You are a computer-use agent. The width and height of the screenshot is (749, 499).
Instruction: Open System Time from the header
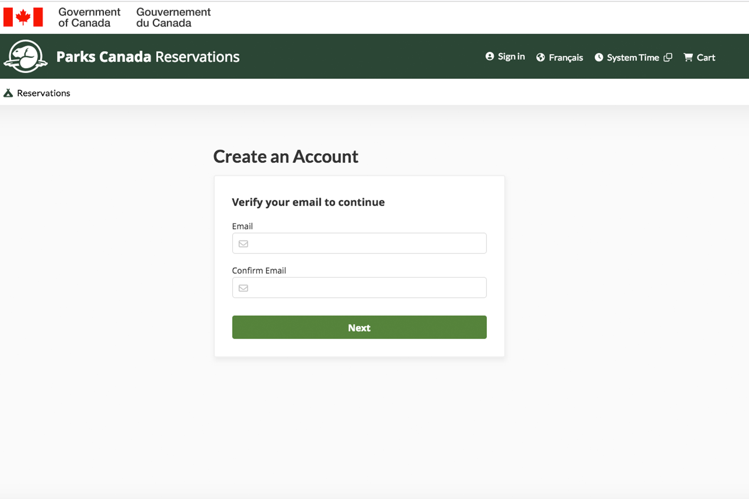(632, 57)
